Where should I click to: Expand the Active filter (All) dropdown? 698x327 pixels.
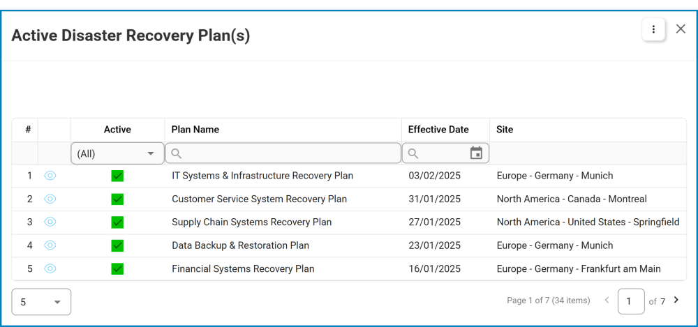click(117, 153)
